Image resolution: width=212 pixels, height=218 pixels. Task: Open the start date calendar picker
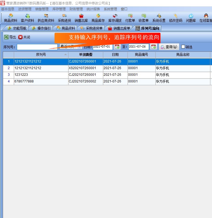[x=117, y=47]
